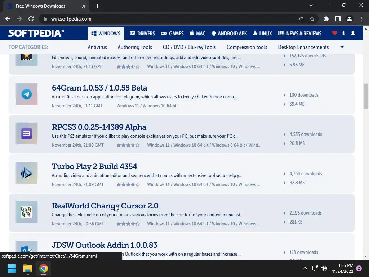This screenshot has width=369, height=277.
Task: Open 64Gram 1.0.53 / 1.0.55 Beta title
Action: (99, 88)
